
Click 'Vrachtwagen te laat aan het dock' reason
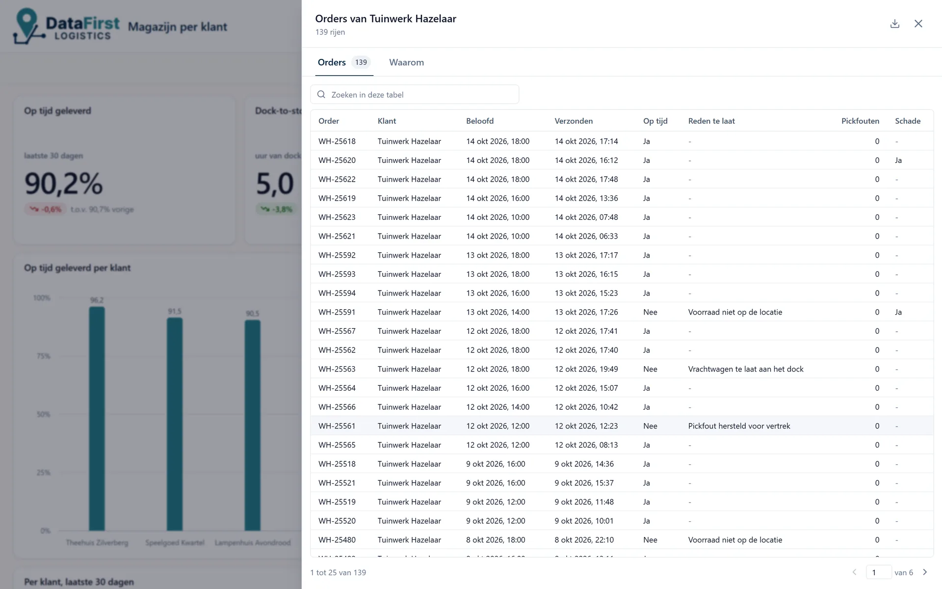click(x=746, y=369)
